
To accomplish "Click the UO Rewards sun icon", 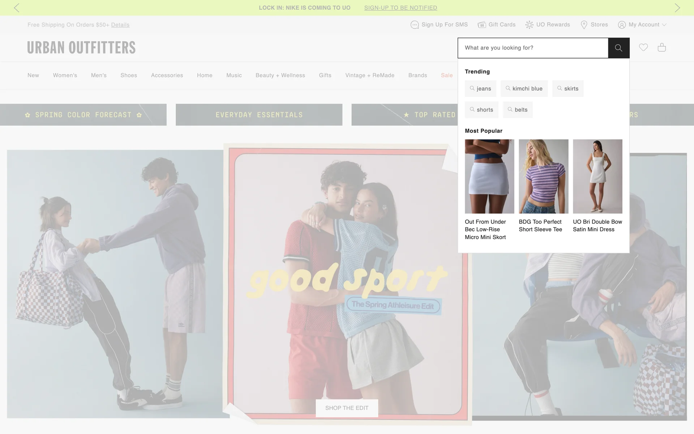I will tap(529, 25).
